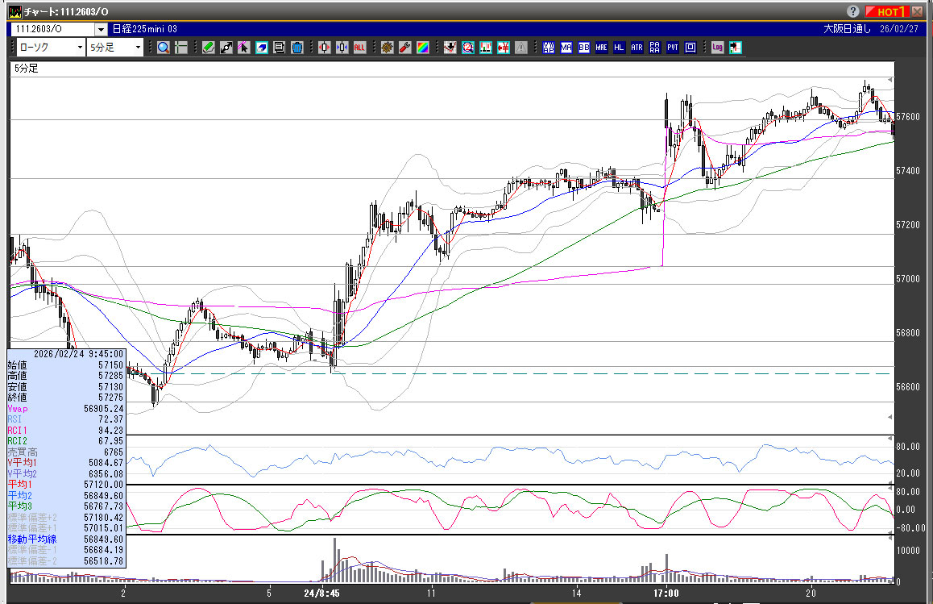Toggle the BB Bollinger Bands indicator

pos(584,48)
